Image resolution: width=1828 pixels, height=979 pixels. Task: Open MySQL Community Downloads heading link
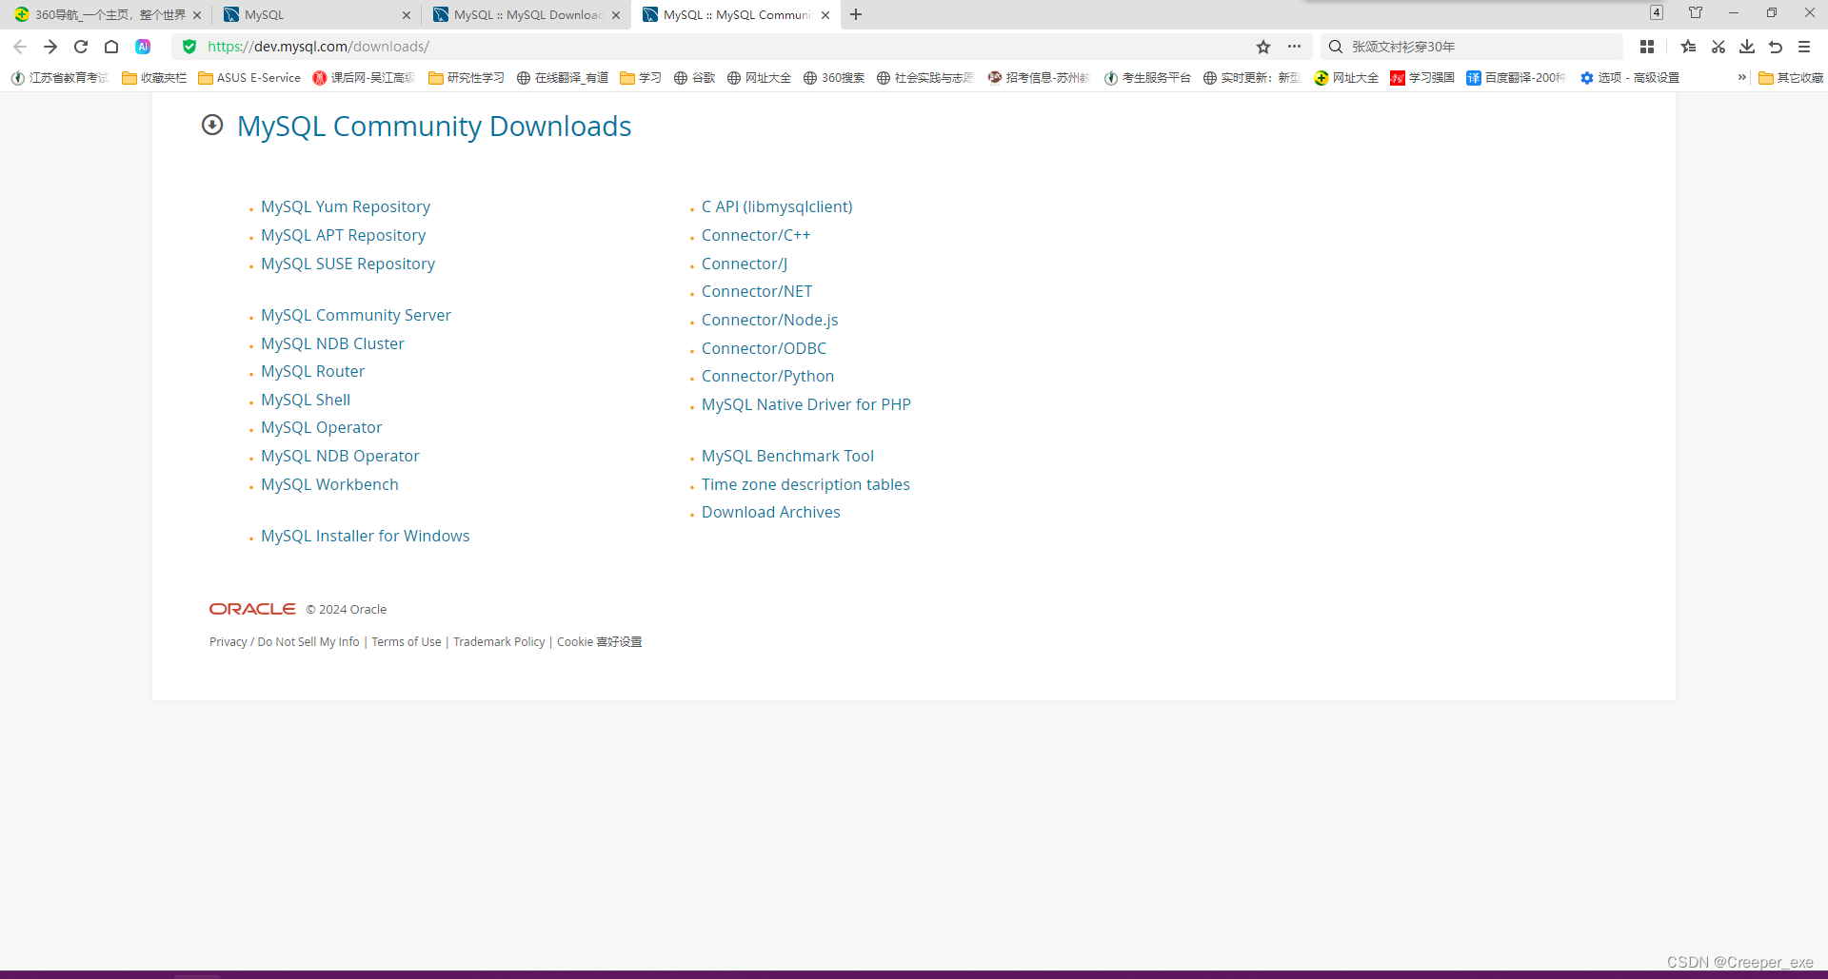434,127
